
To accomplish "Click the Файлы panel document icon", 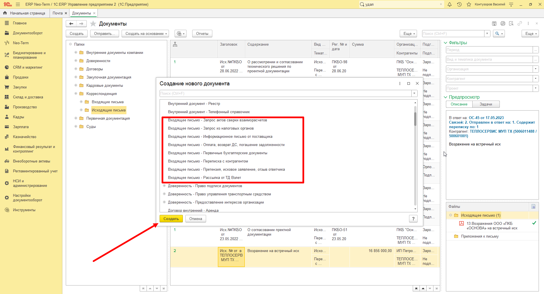I will tap(533, 206).
